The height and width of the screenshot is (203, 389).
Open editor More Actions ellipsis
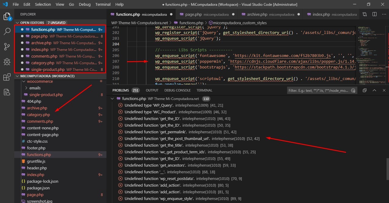point(384,14)
